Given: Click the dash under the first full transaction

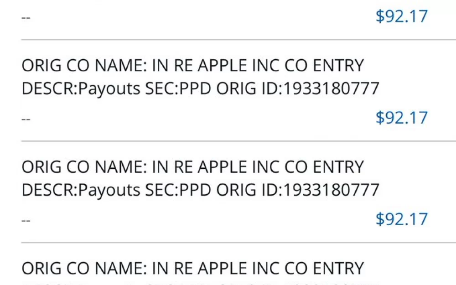Looking at the screenshot, I should (x=26, y=119).
